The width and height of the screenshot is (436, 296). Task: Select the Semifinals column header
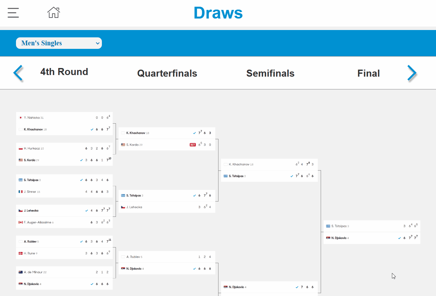click(x=270, y=73)
